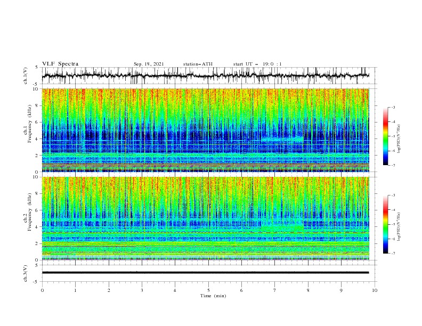Viewport: 422px width, 326px height.
Task: Click the "start UT = 19:0 :1" text
Action: tap(257, 64)
